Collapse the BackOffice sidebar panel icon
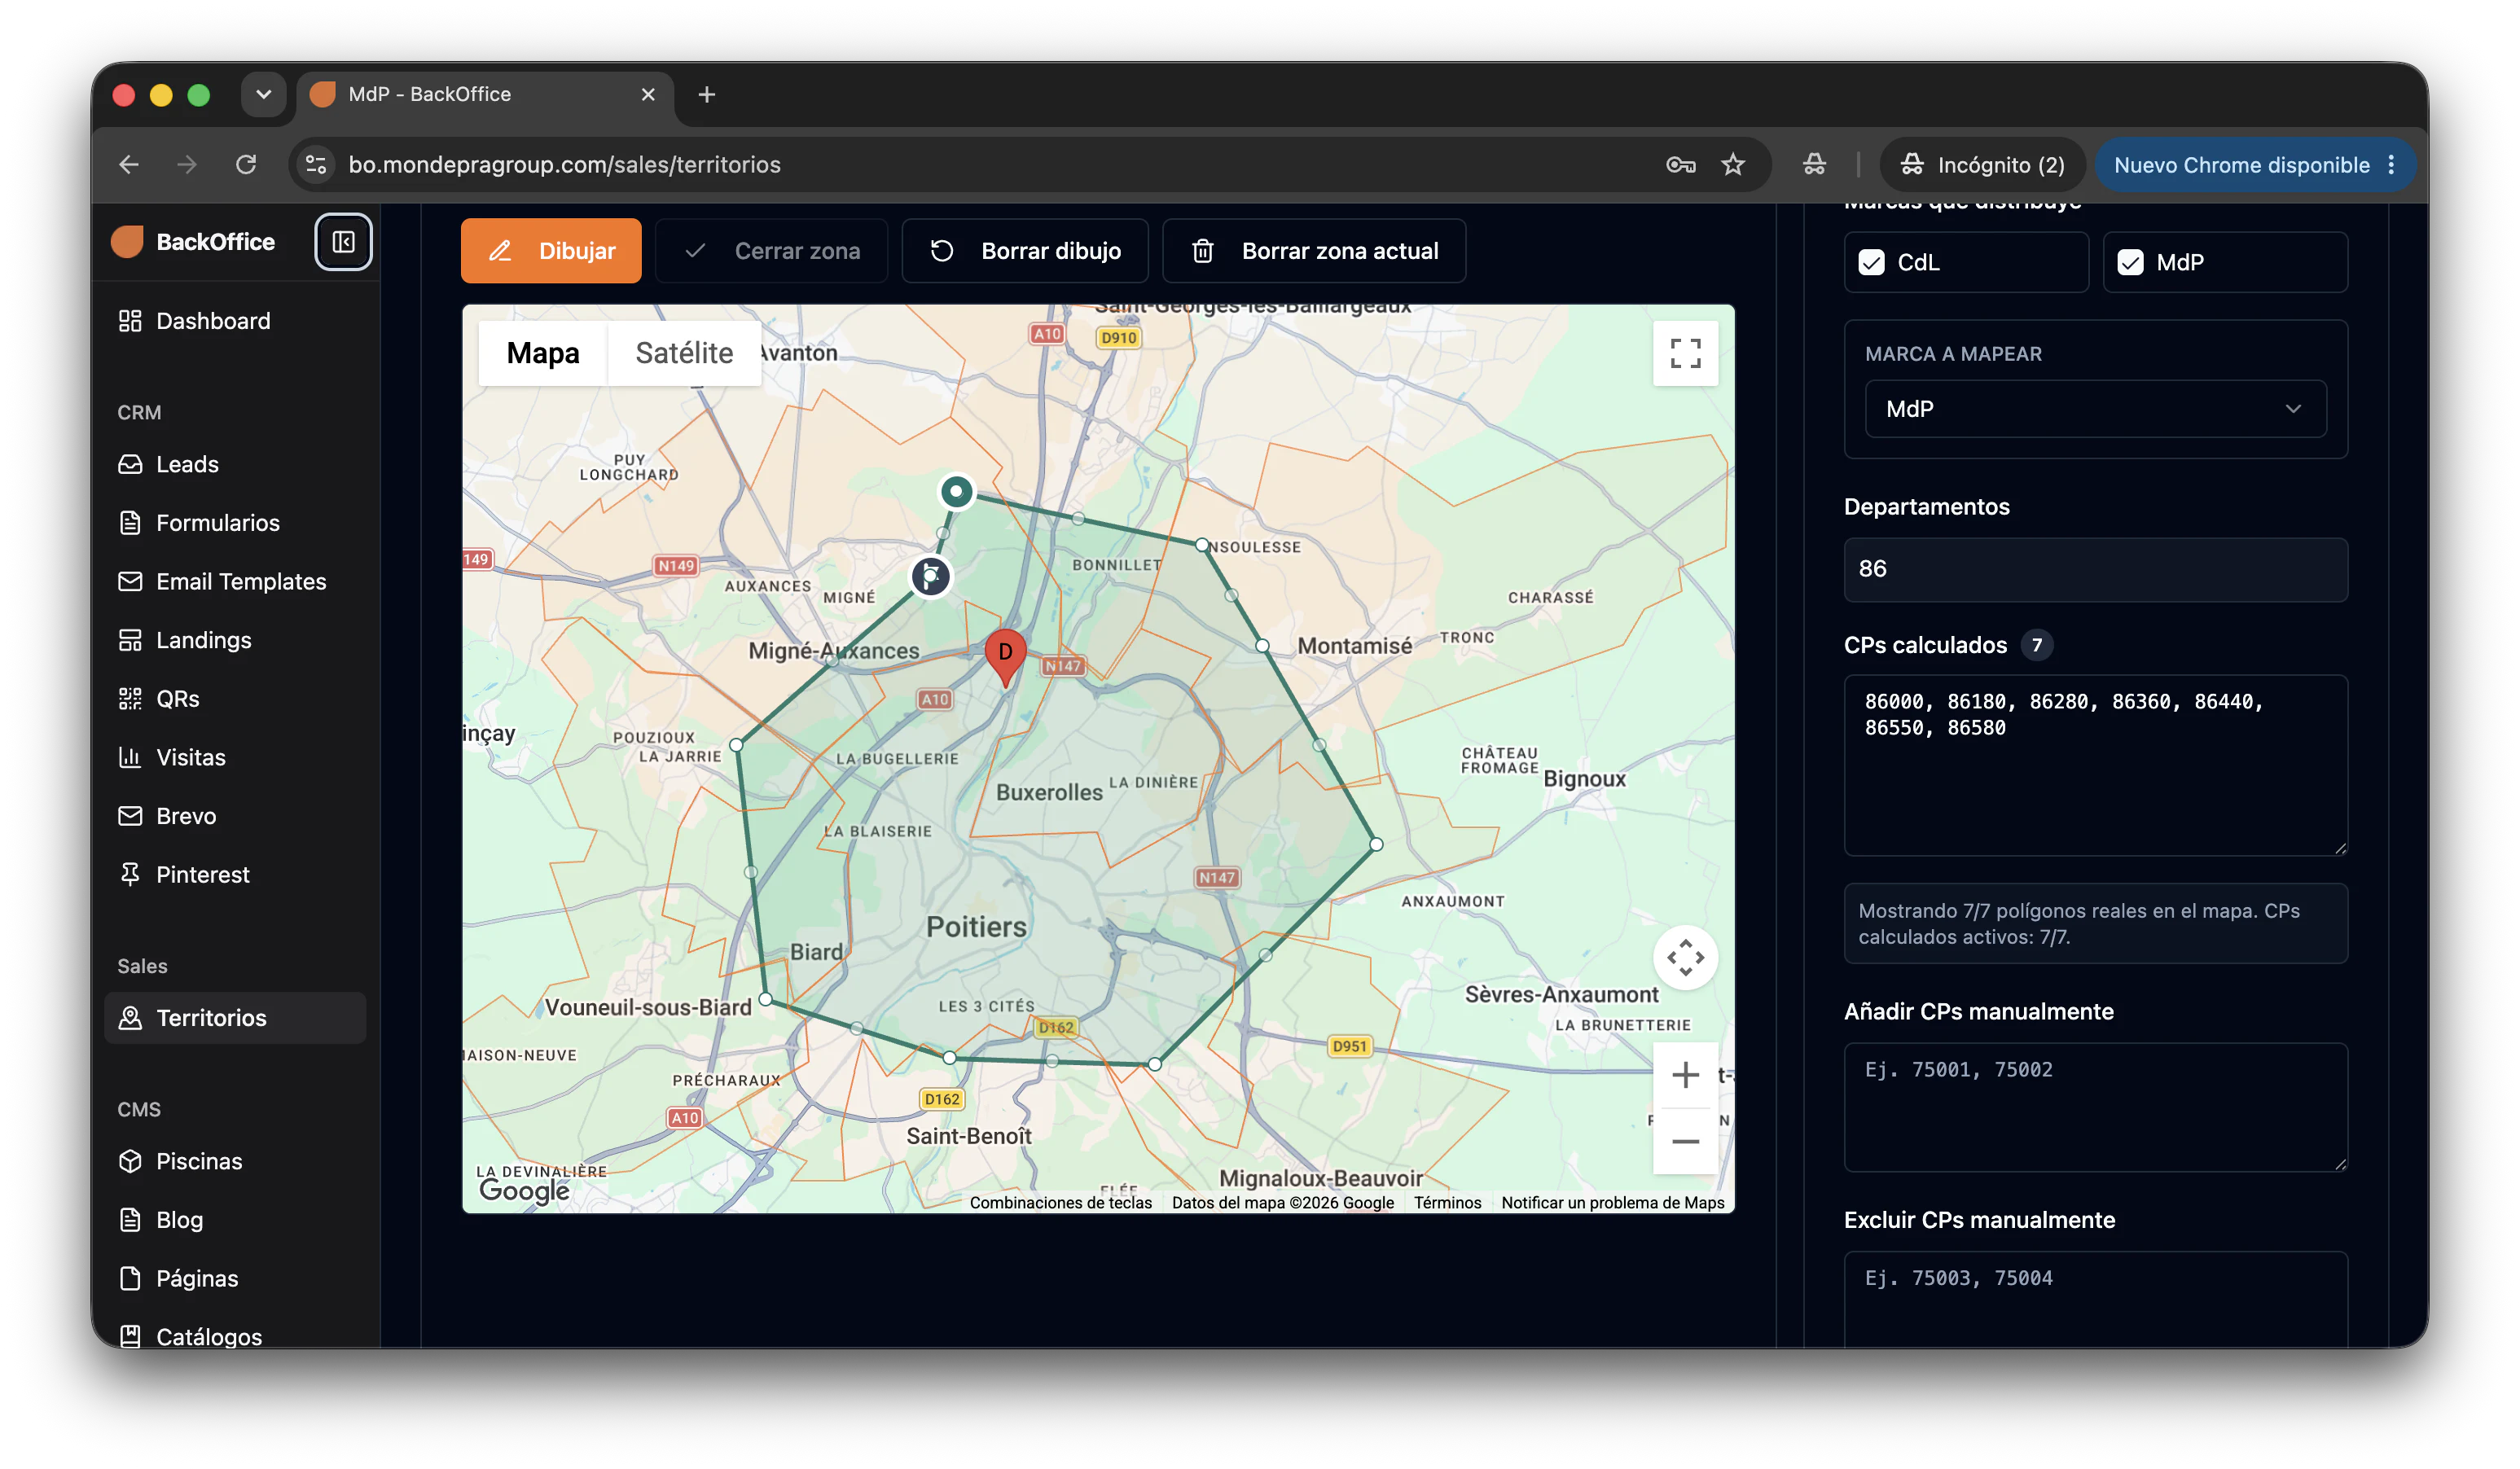2520x1469 pixels. [x=343, y=242]
